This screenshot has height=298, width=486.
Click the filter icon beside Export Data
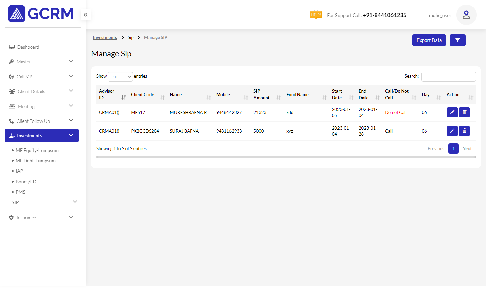pyautogui.click(x=457, y=40)
